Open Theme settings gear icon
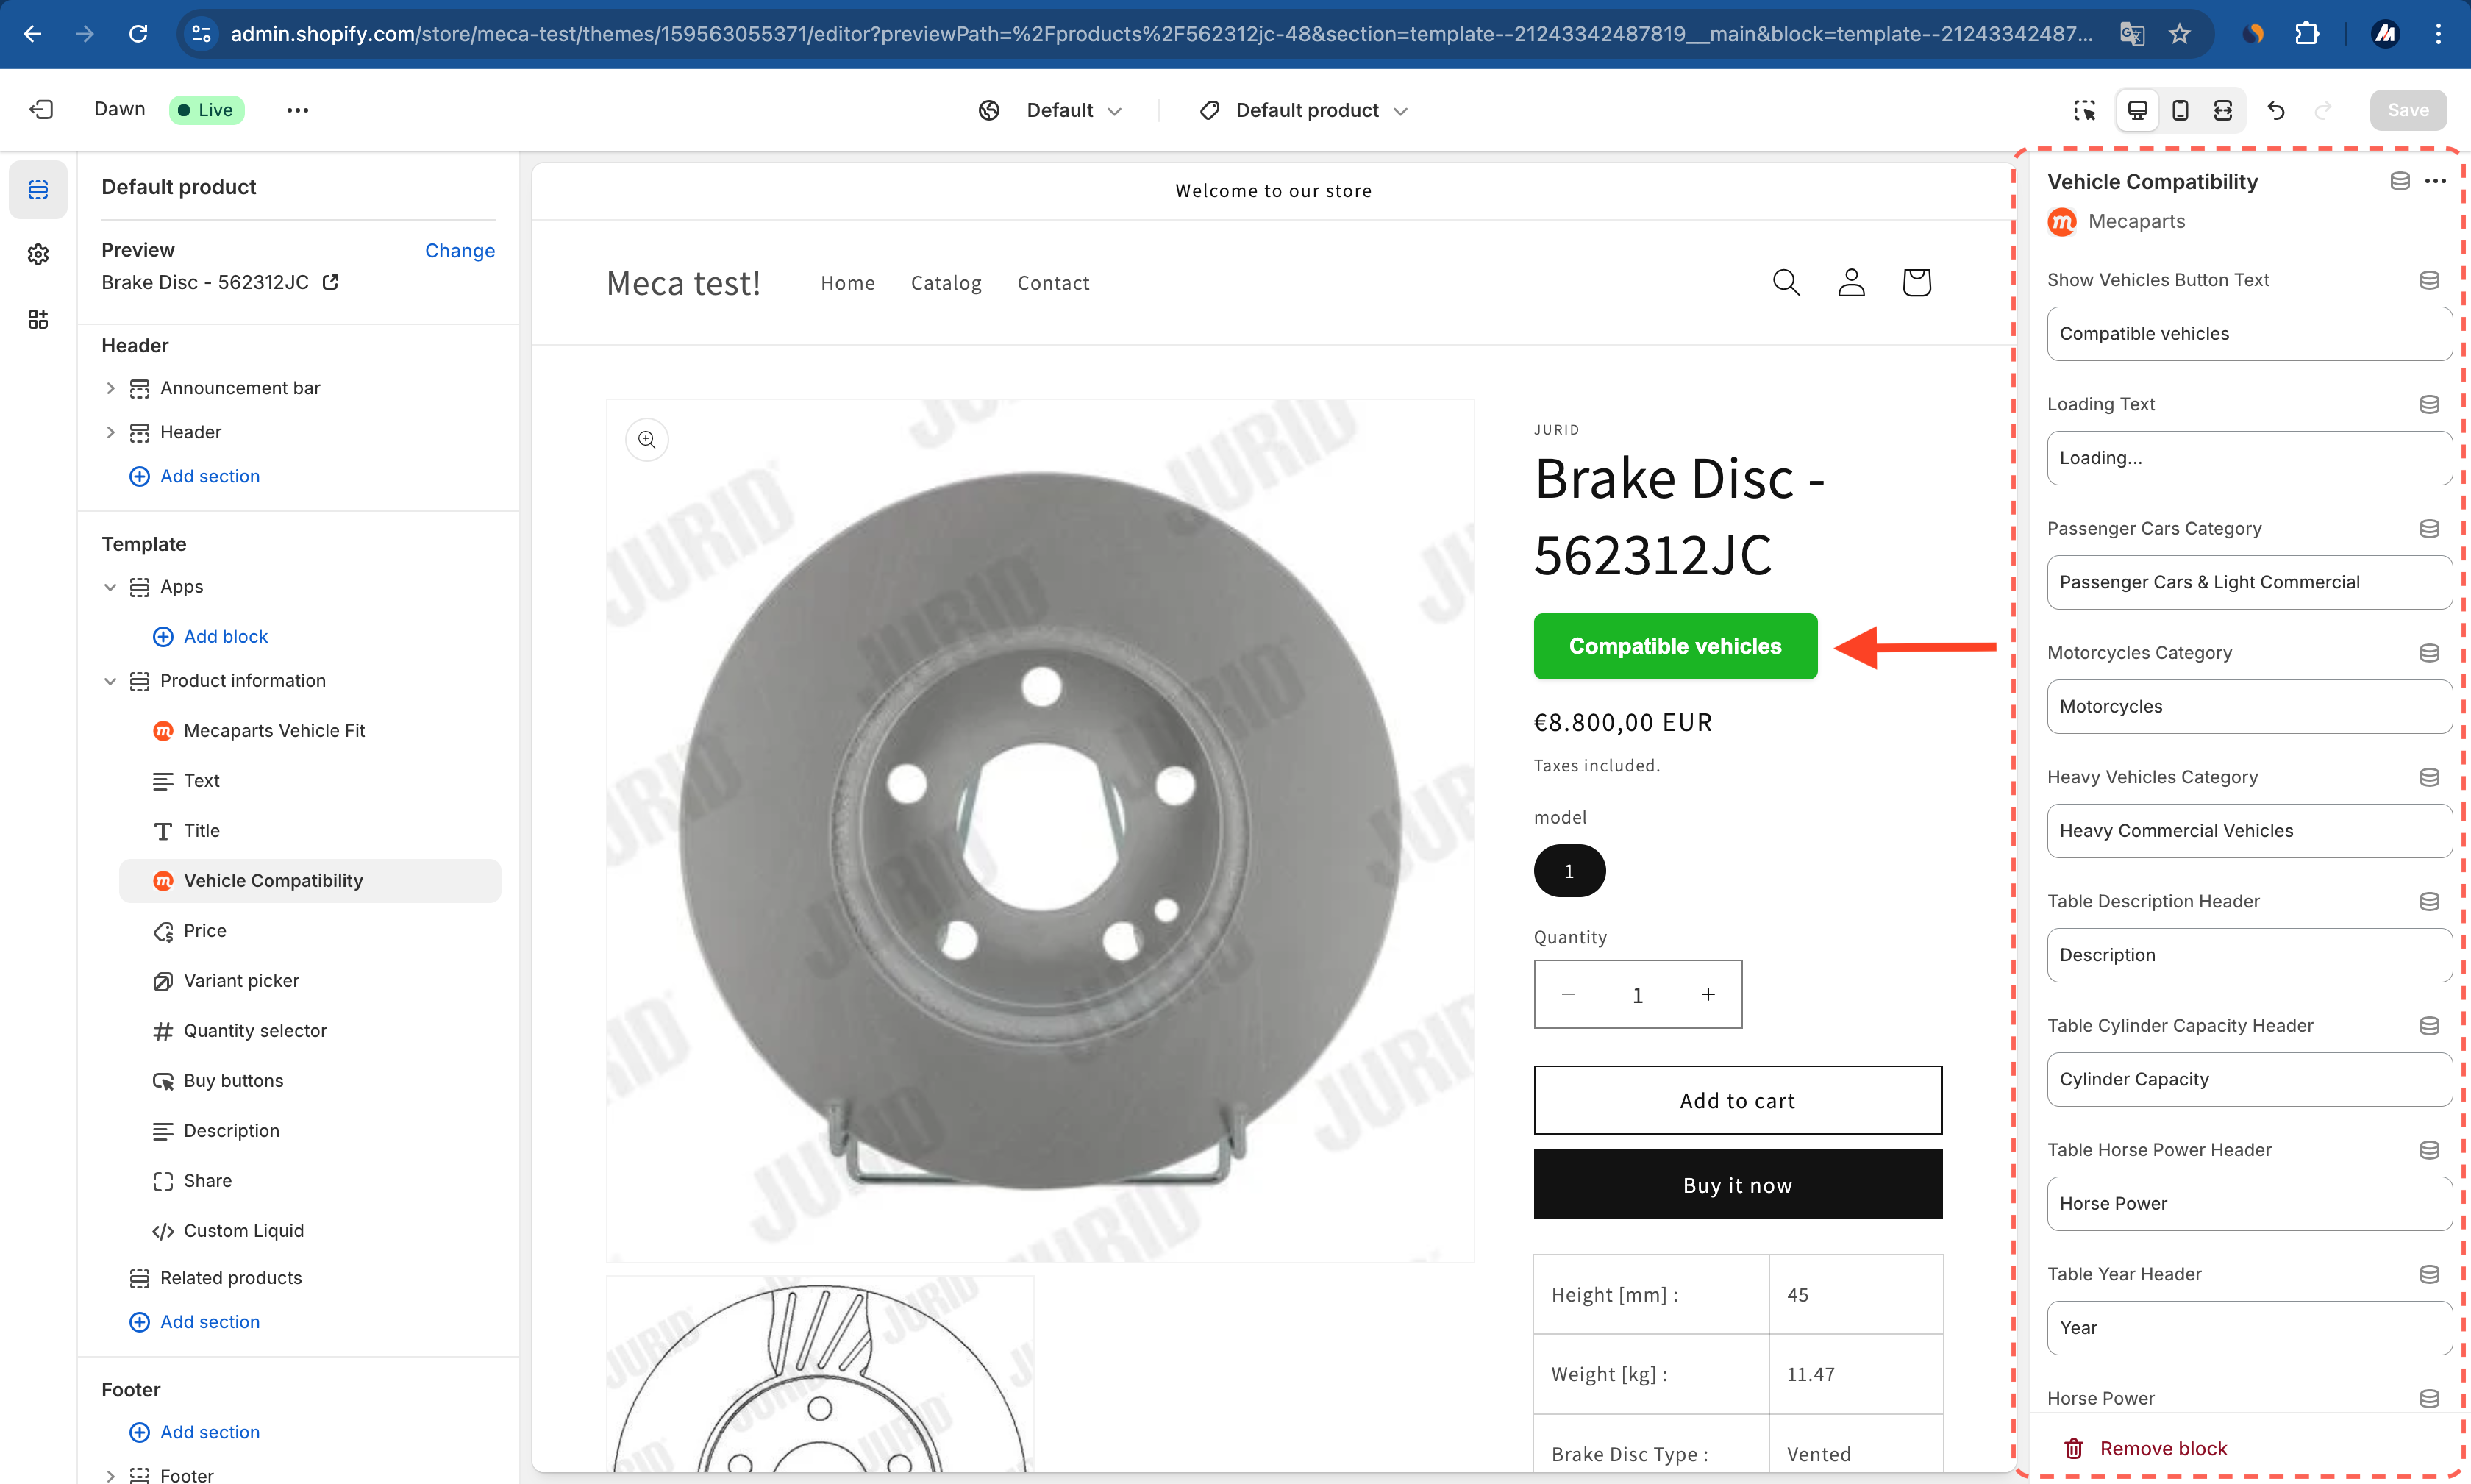Image resolution: width=2471 pixels, height=1484 pixels. pyautogui.click(x=38, y=254)
